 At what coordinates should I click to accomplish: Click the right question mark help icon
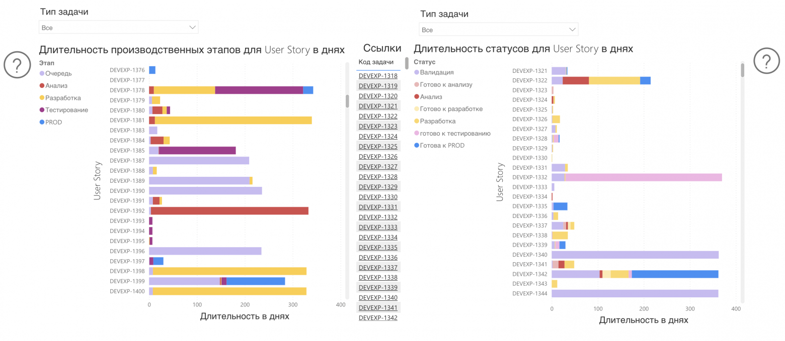[766, 61]
